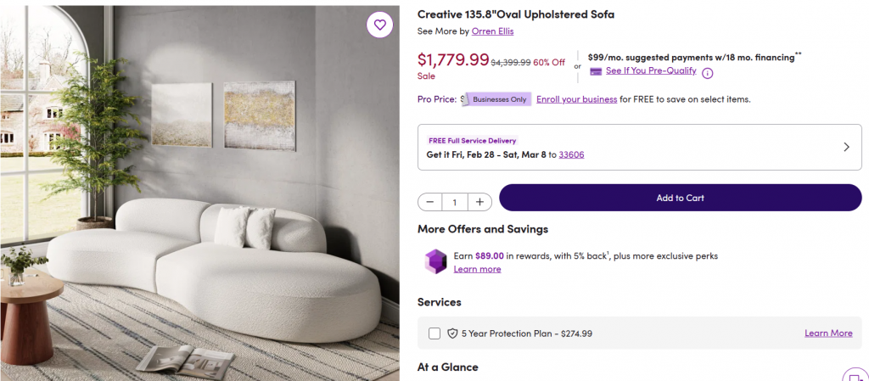869x381 pixels.
Task: Open protection plan Learn More link
Action: click(x=828, y=333)
